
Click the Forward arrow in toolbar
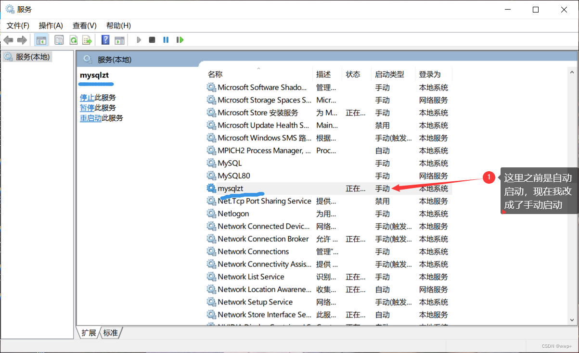[22, 40]
